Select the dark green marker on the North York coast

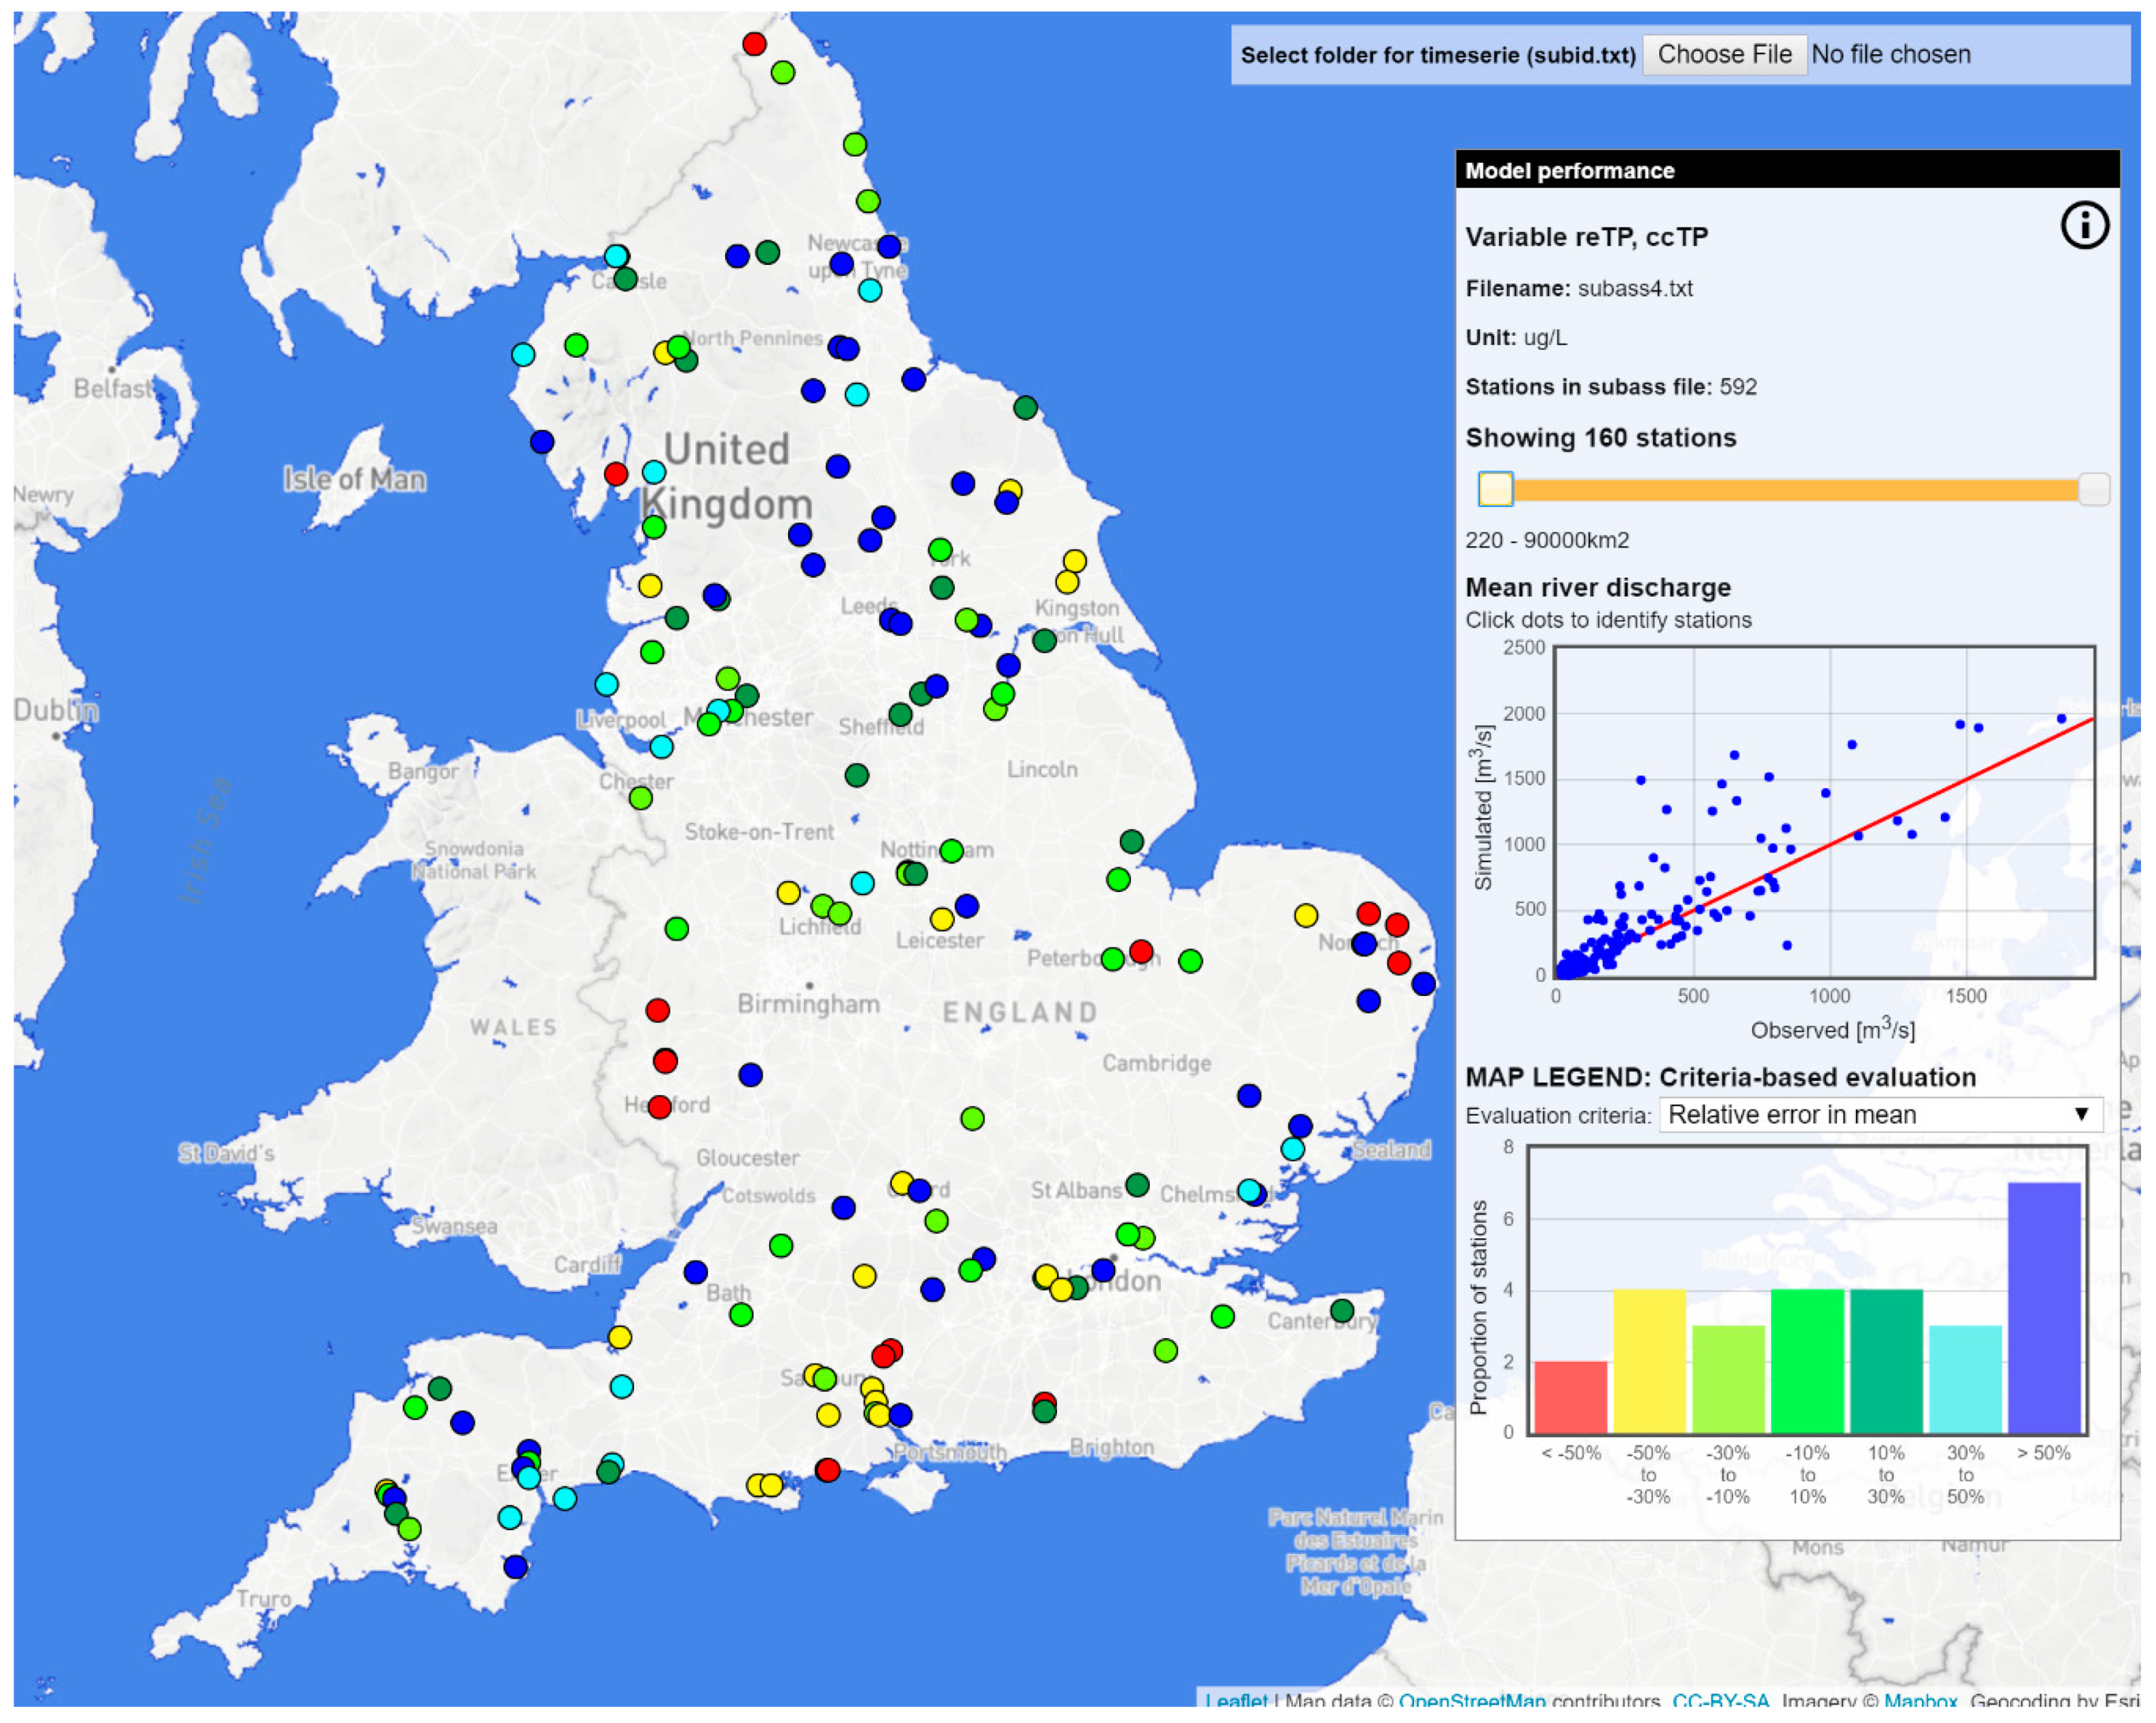pos(1025,407)
